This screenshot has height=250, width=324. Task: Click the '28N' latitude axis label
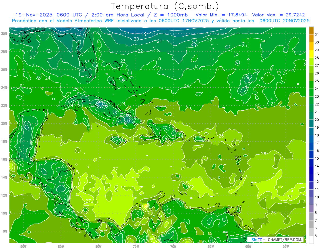coord(4,52)
